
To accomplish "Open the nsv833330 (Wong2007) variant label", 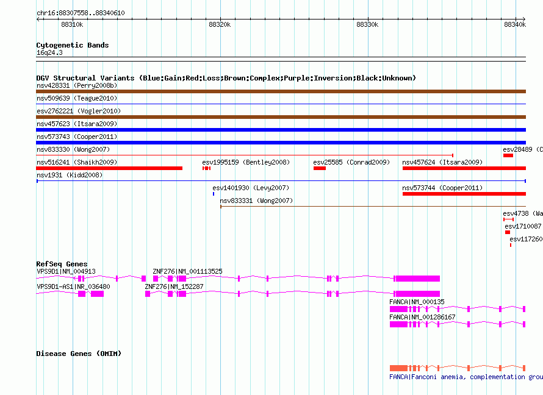I will point(73,149).
